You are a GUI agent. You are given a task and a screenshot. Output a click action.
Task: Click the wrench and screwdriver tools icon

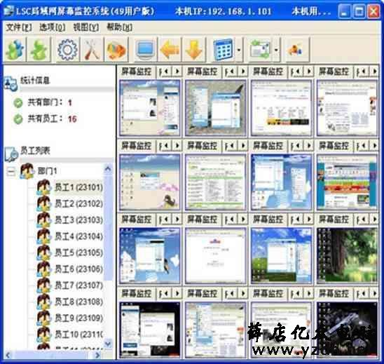(92, 50)
